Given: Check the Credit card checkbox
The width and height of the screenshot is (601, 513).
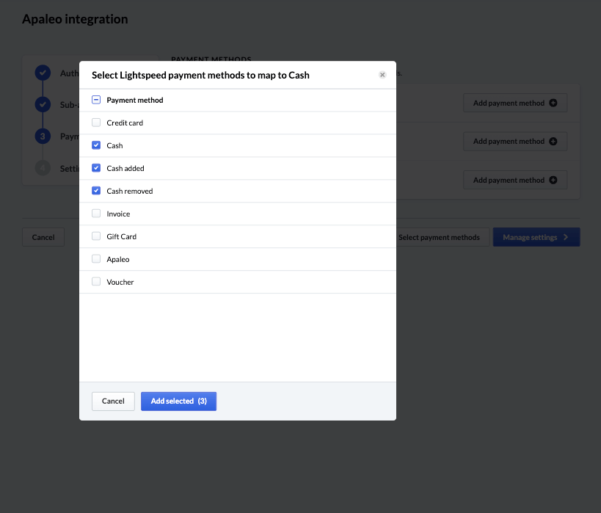Looking at the screenshot, I should (96, 122).
